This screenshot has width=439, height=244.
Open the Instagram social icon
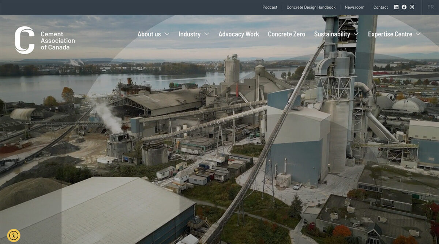click(412, 7)
